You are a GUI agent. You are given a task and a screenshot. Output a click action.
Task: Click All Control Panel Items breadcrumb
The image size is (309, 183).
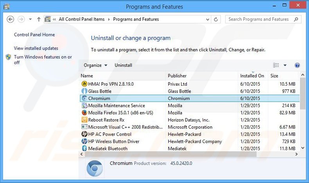[82, 19]
